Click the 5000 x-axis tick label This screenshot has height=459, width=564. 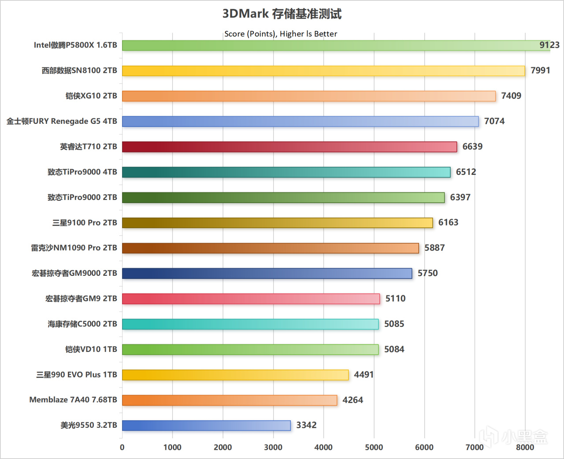tap(374, 448)
